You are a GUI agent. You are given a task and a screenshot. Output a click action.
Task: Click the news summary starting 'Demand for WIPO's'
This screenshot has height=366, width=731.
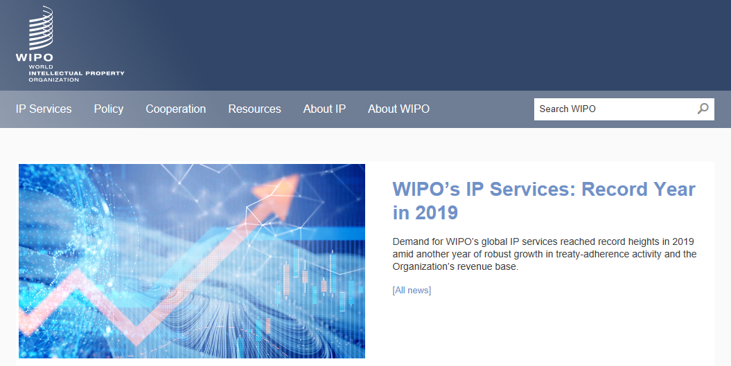tap(544, 254)
